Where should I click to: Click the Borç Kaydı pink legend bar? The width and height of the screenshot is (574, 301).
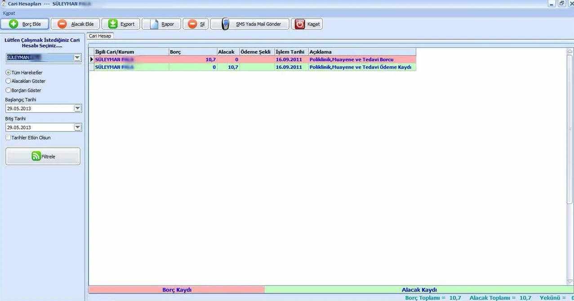[x=177, y=290]
